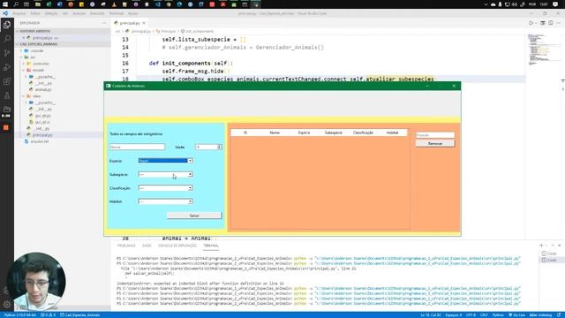Viewport: 565px width, 318px height.
Task: Show hidden tray icons chevron
Action: tap(486, 4)
